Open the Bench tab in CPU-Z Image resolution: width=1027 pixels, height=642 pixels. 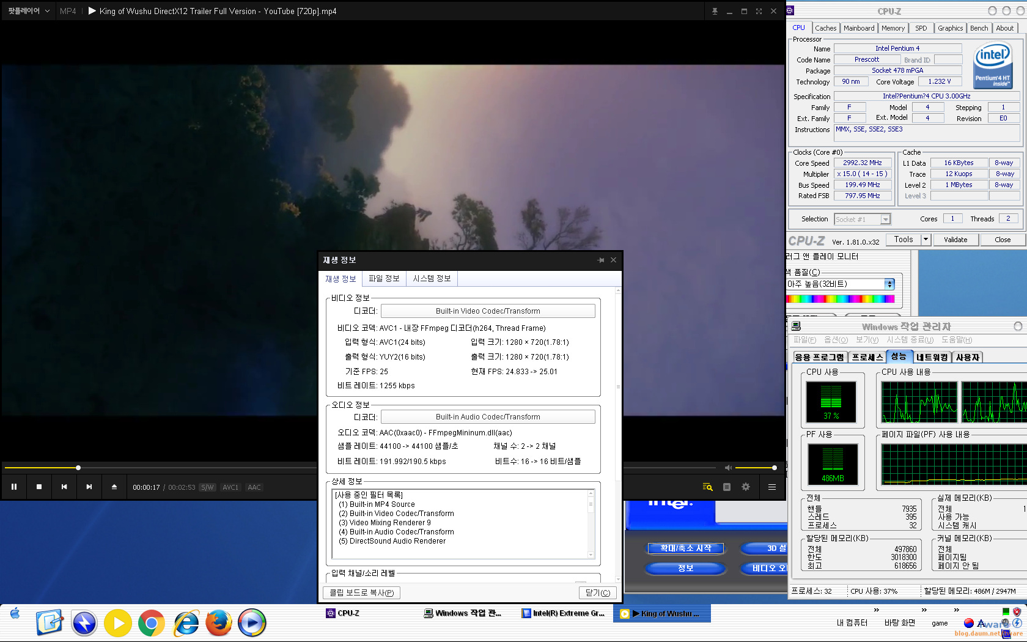(979, 28)
